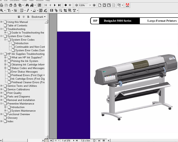Open the Adobe online logo icon
Screen dimensions: 178x142
click(127, 5)
